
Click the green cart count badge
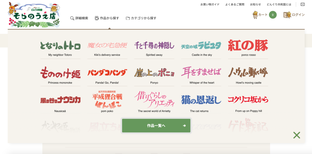pos(273,15)
